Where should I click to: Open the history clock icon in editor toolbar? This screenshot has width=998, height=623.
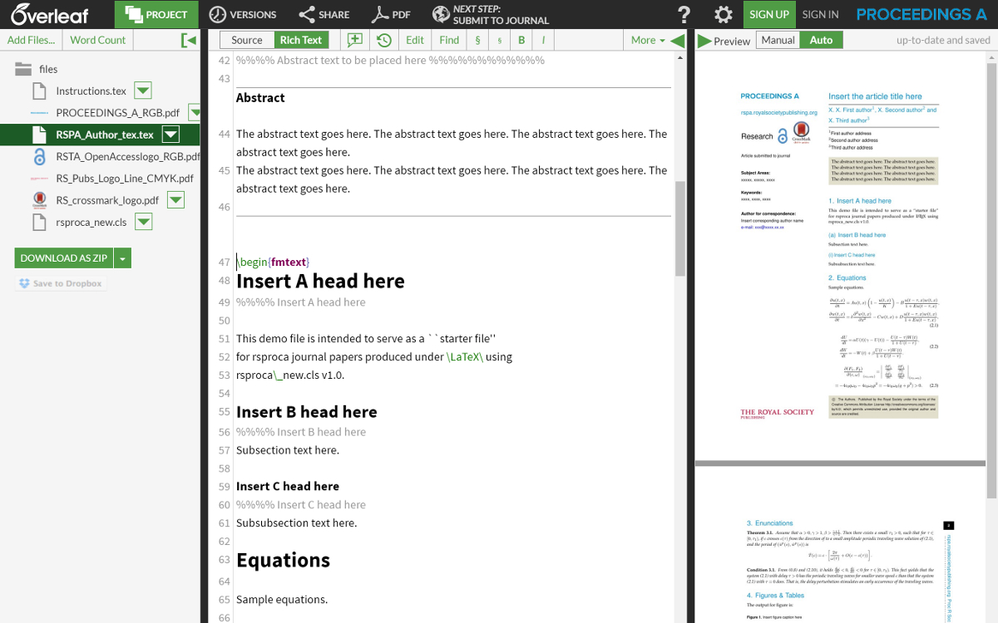[383, 40]
